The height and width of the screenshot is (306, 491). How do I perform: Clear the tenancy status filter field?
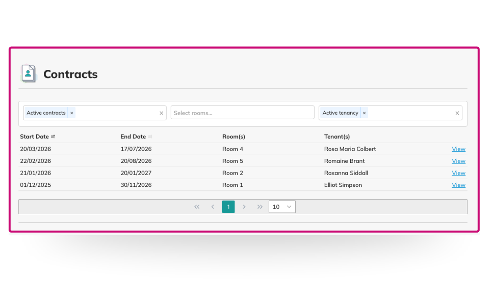457,113
